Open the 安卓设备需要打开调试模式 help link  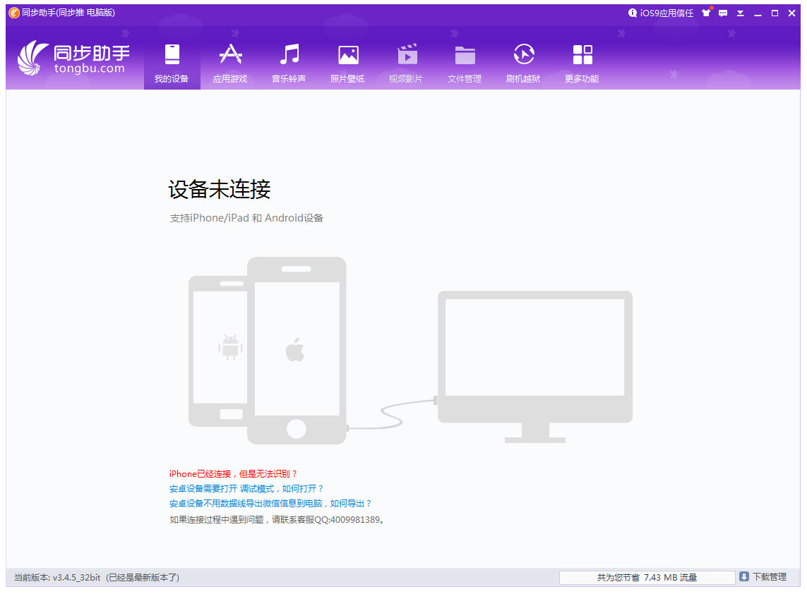pyautogui.click(x=246, y=489)
